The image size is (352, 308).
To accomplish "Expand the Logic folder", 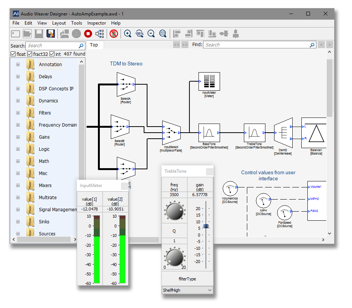I will (18, 149).
